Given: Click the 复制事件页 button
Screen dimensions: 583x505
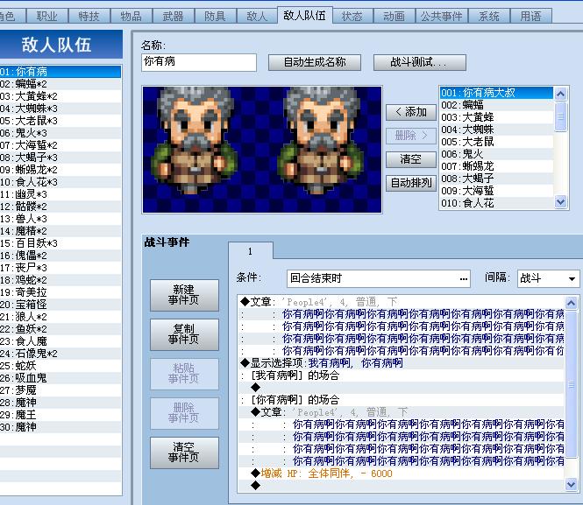Looking at the screenshot, I should tap(184, 334).
